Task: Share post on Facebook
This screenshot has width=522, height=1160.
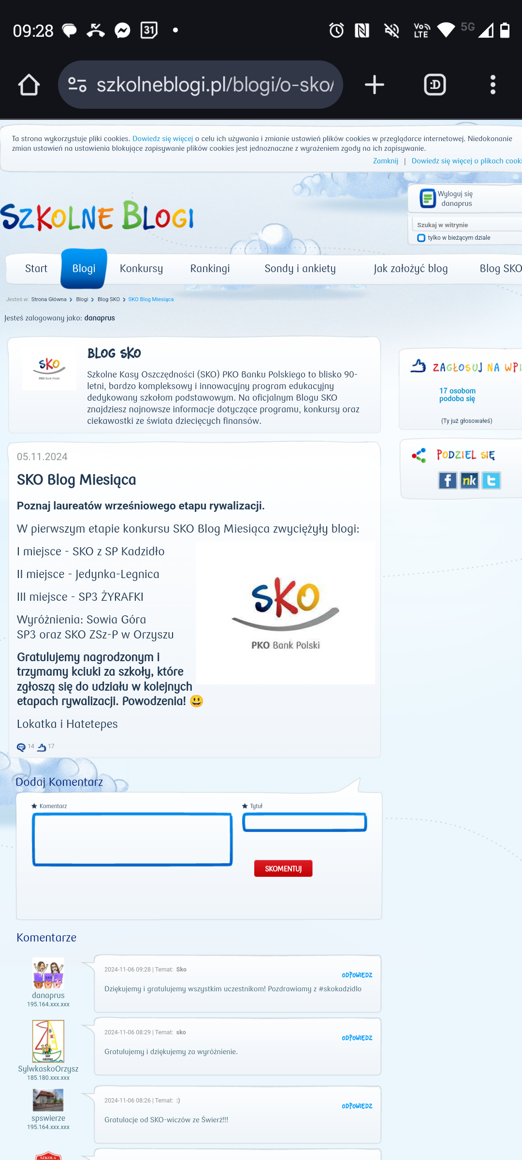Action: 448,480
